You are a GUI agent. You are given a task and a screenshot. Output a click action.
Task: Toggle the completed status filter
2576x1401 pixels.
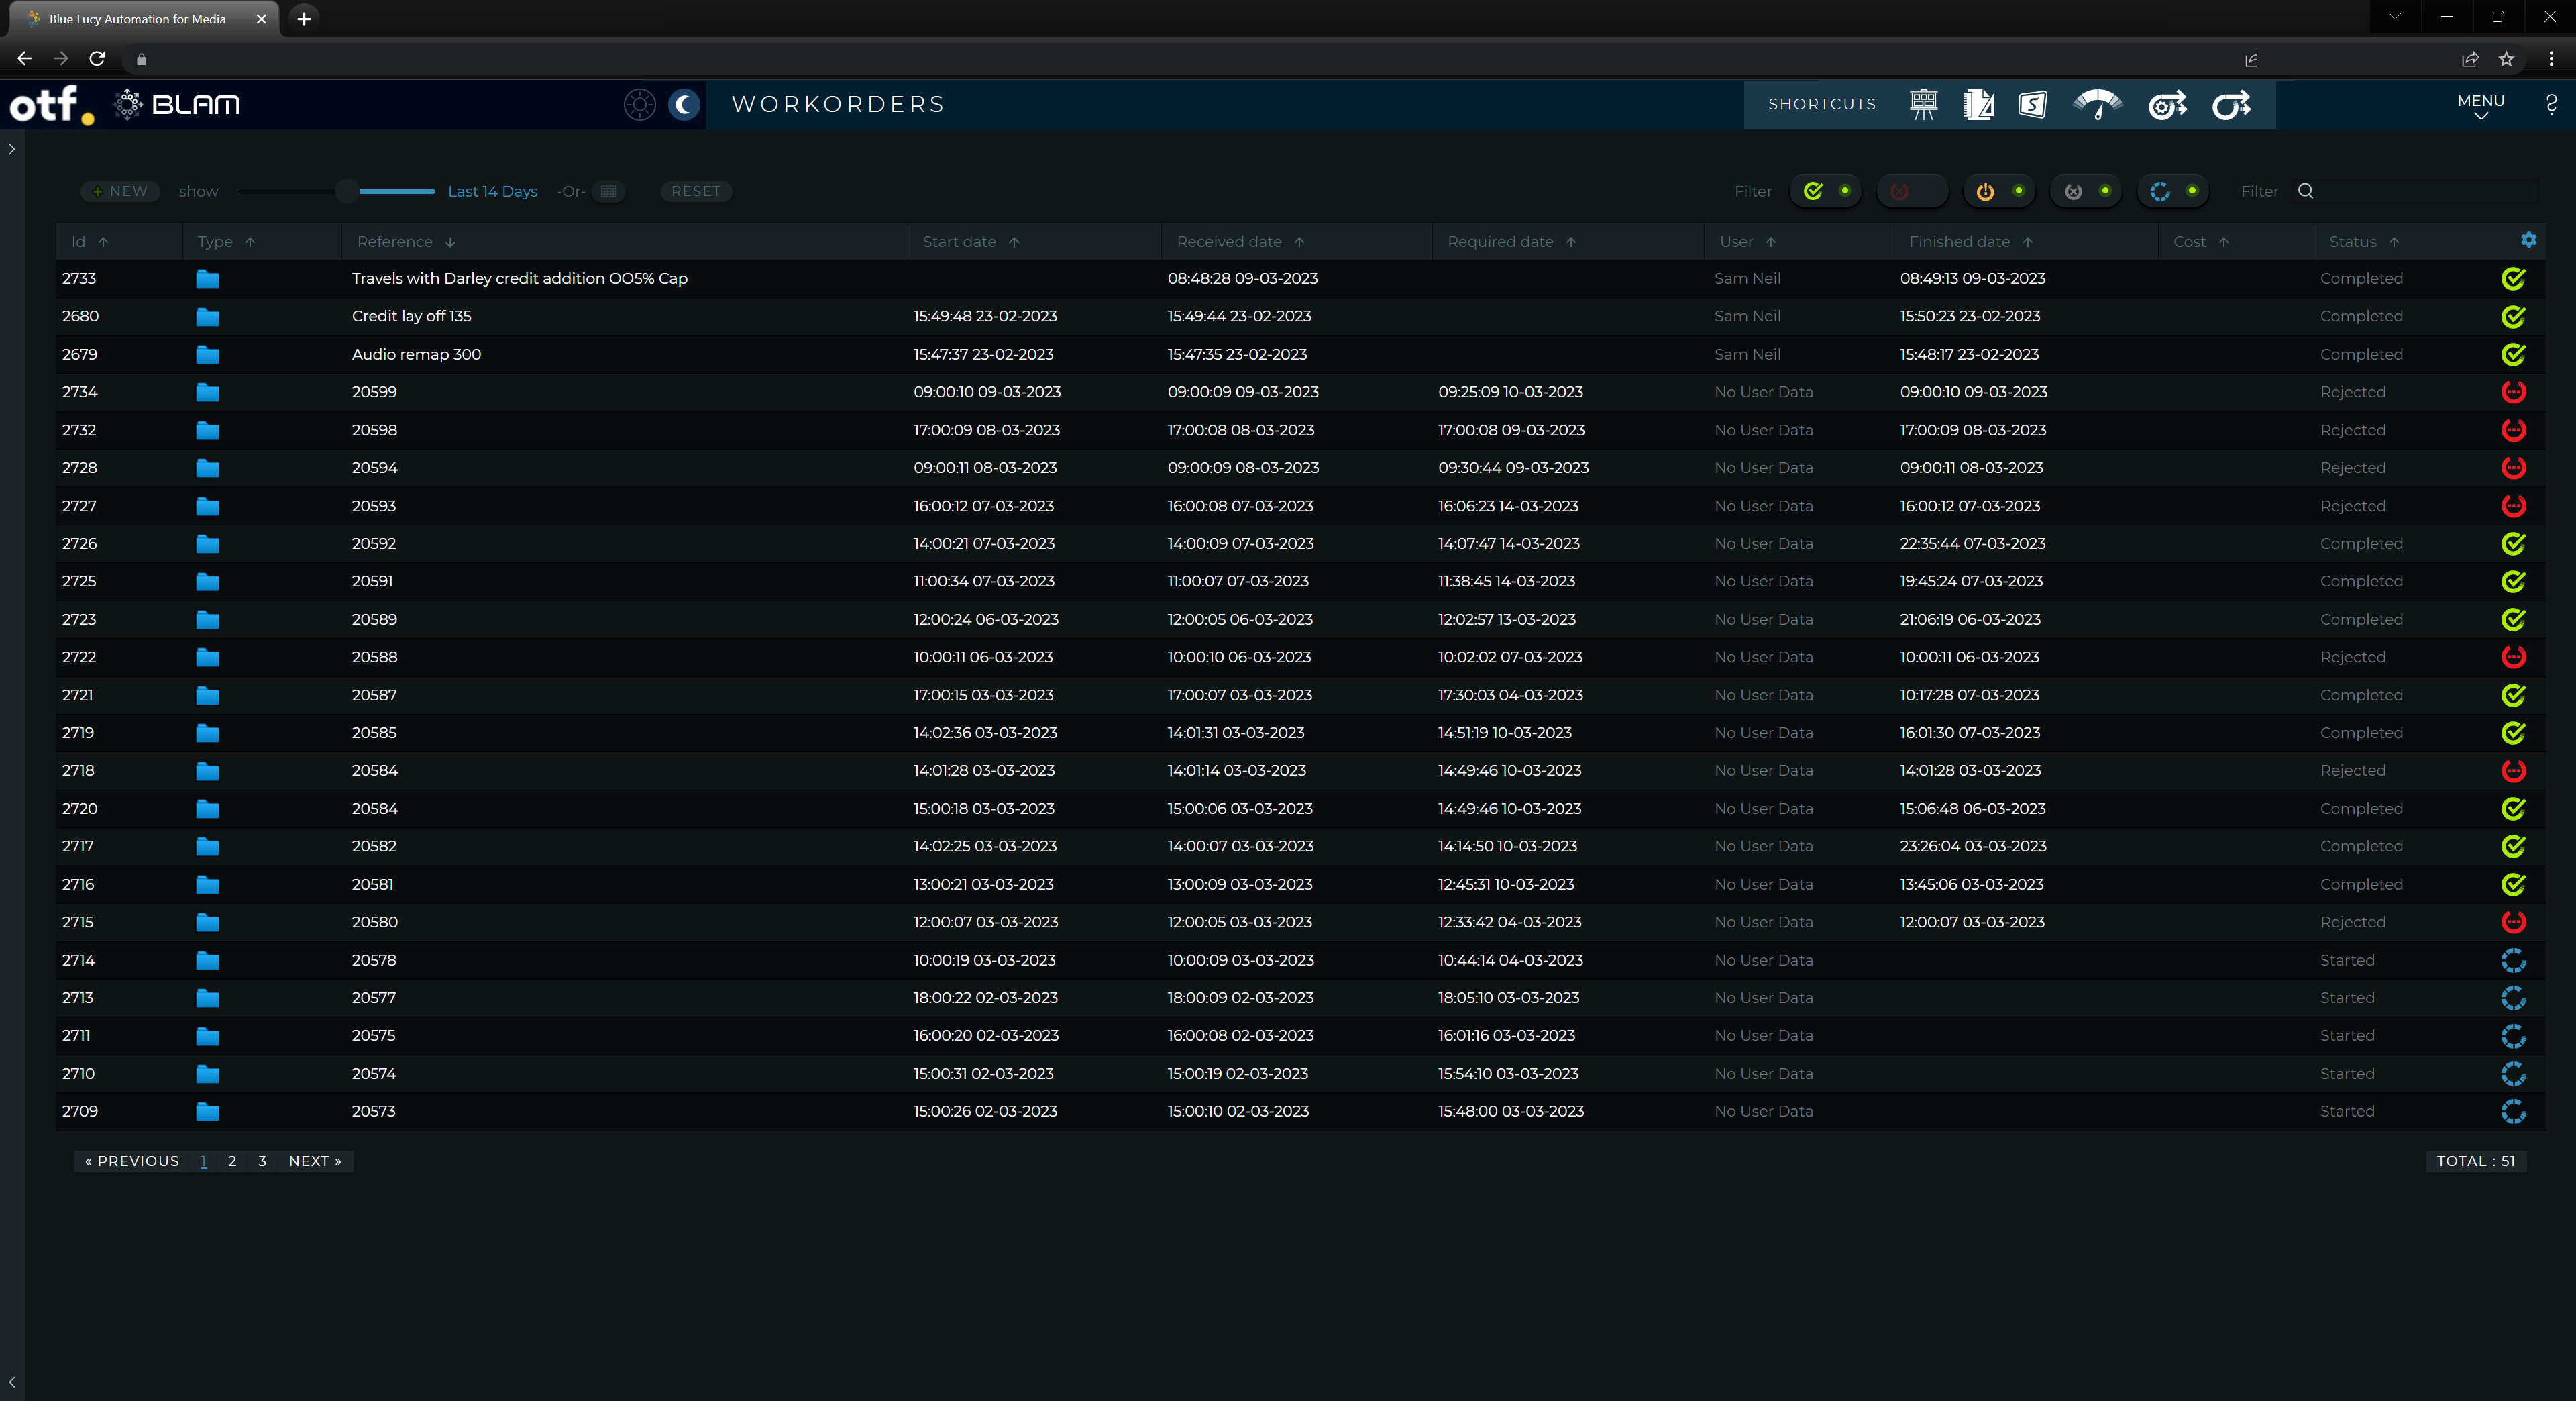(1826, 191)
